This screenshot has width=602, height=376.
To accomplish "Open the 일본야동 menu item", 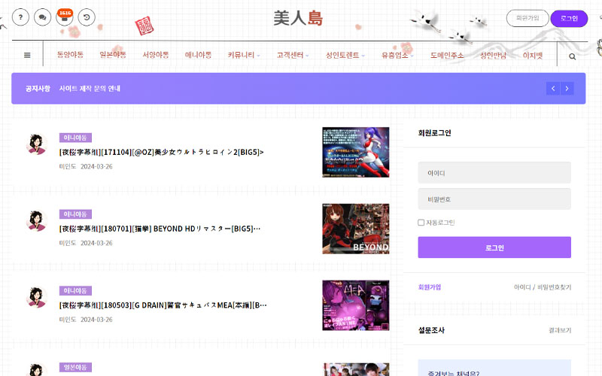I will click(x=113, y=55).
